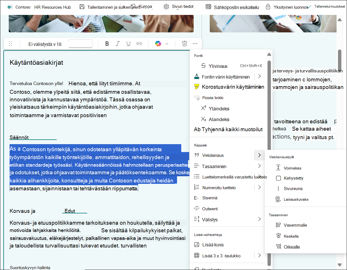Screen dimensions: 347x270
Task: Click the page scrollbar down arrow
Action: coord(340,264)
